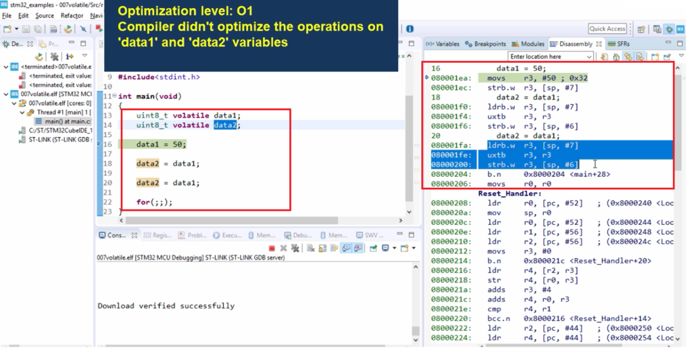This screenshot has width=692, height=348.
Task: Click the red Terminate icon in Console
Action: [272, 248]
